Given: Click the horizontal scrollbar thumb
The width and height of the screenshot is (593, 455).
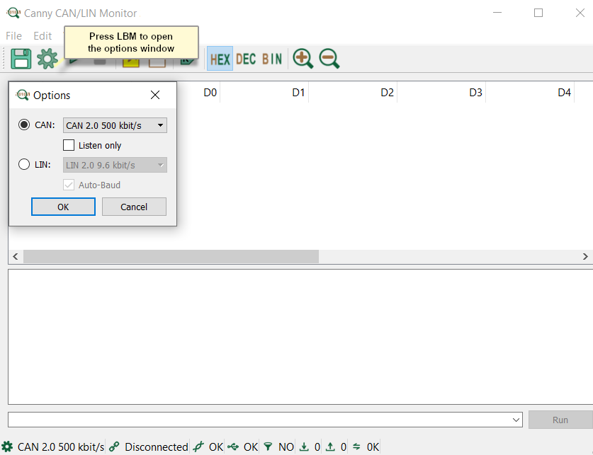Looking at the screenshot, I should [x=171, y=256].
